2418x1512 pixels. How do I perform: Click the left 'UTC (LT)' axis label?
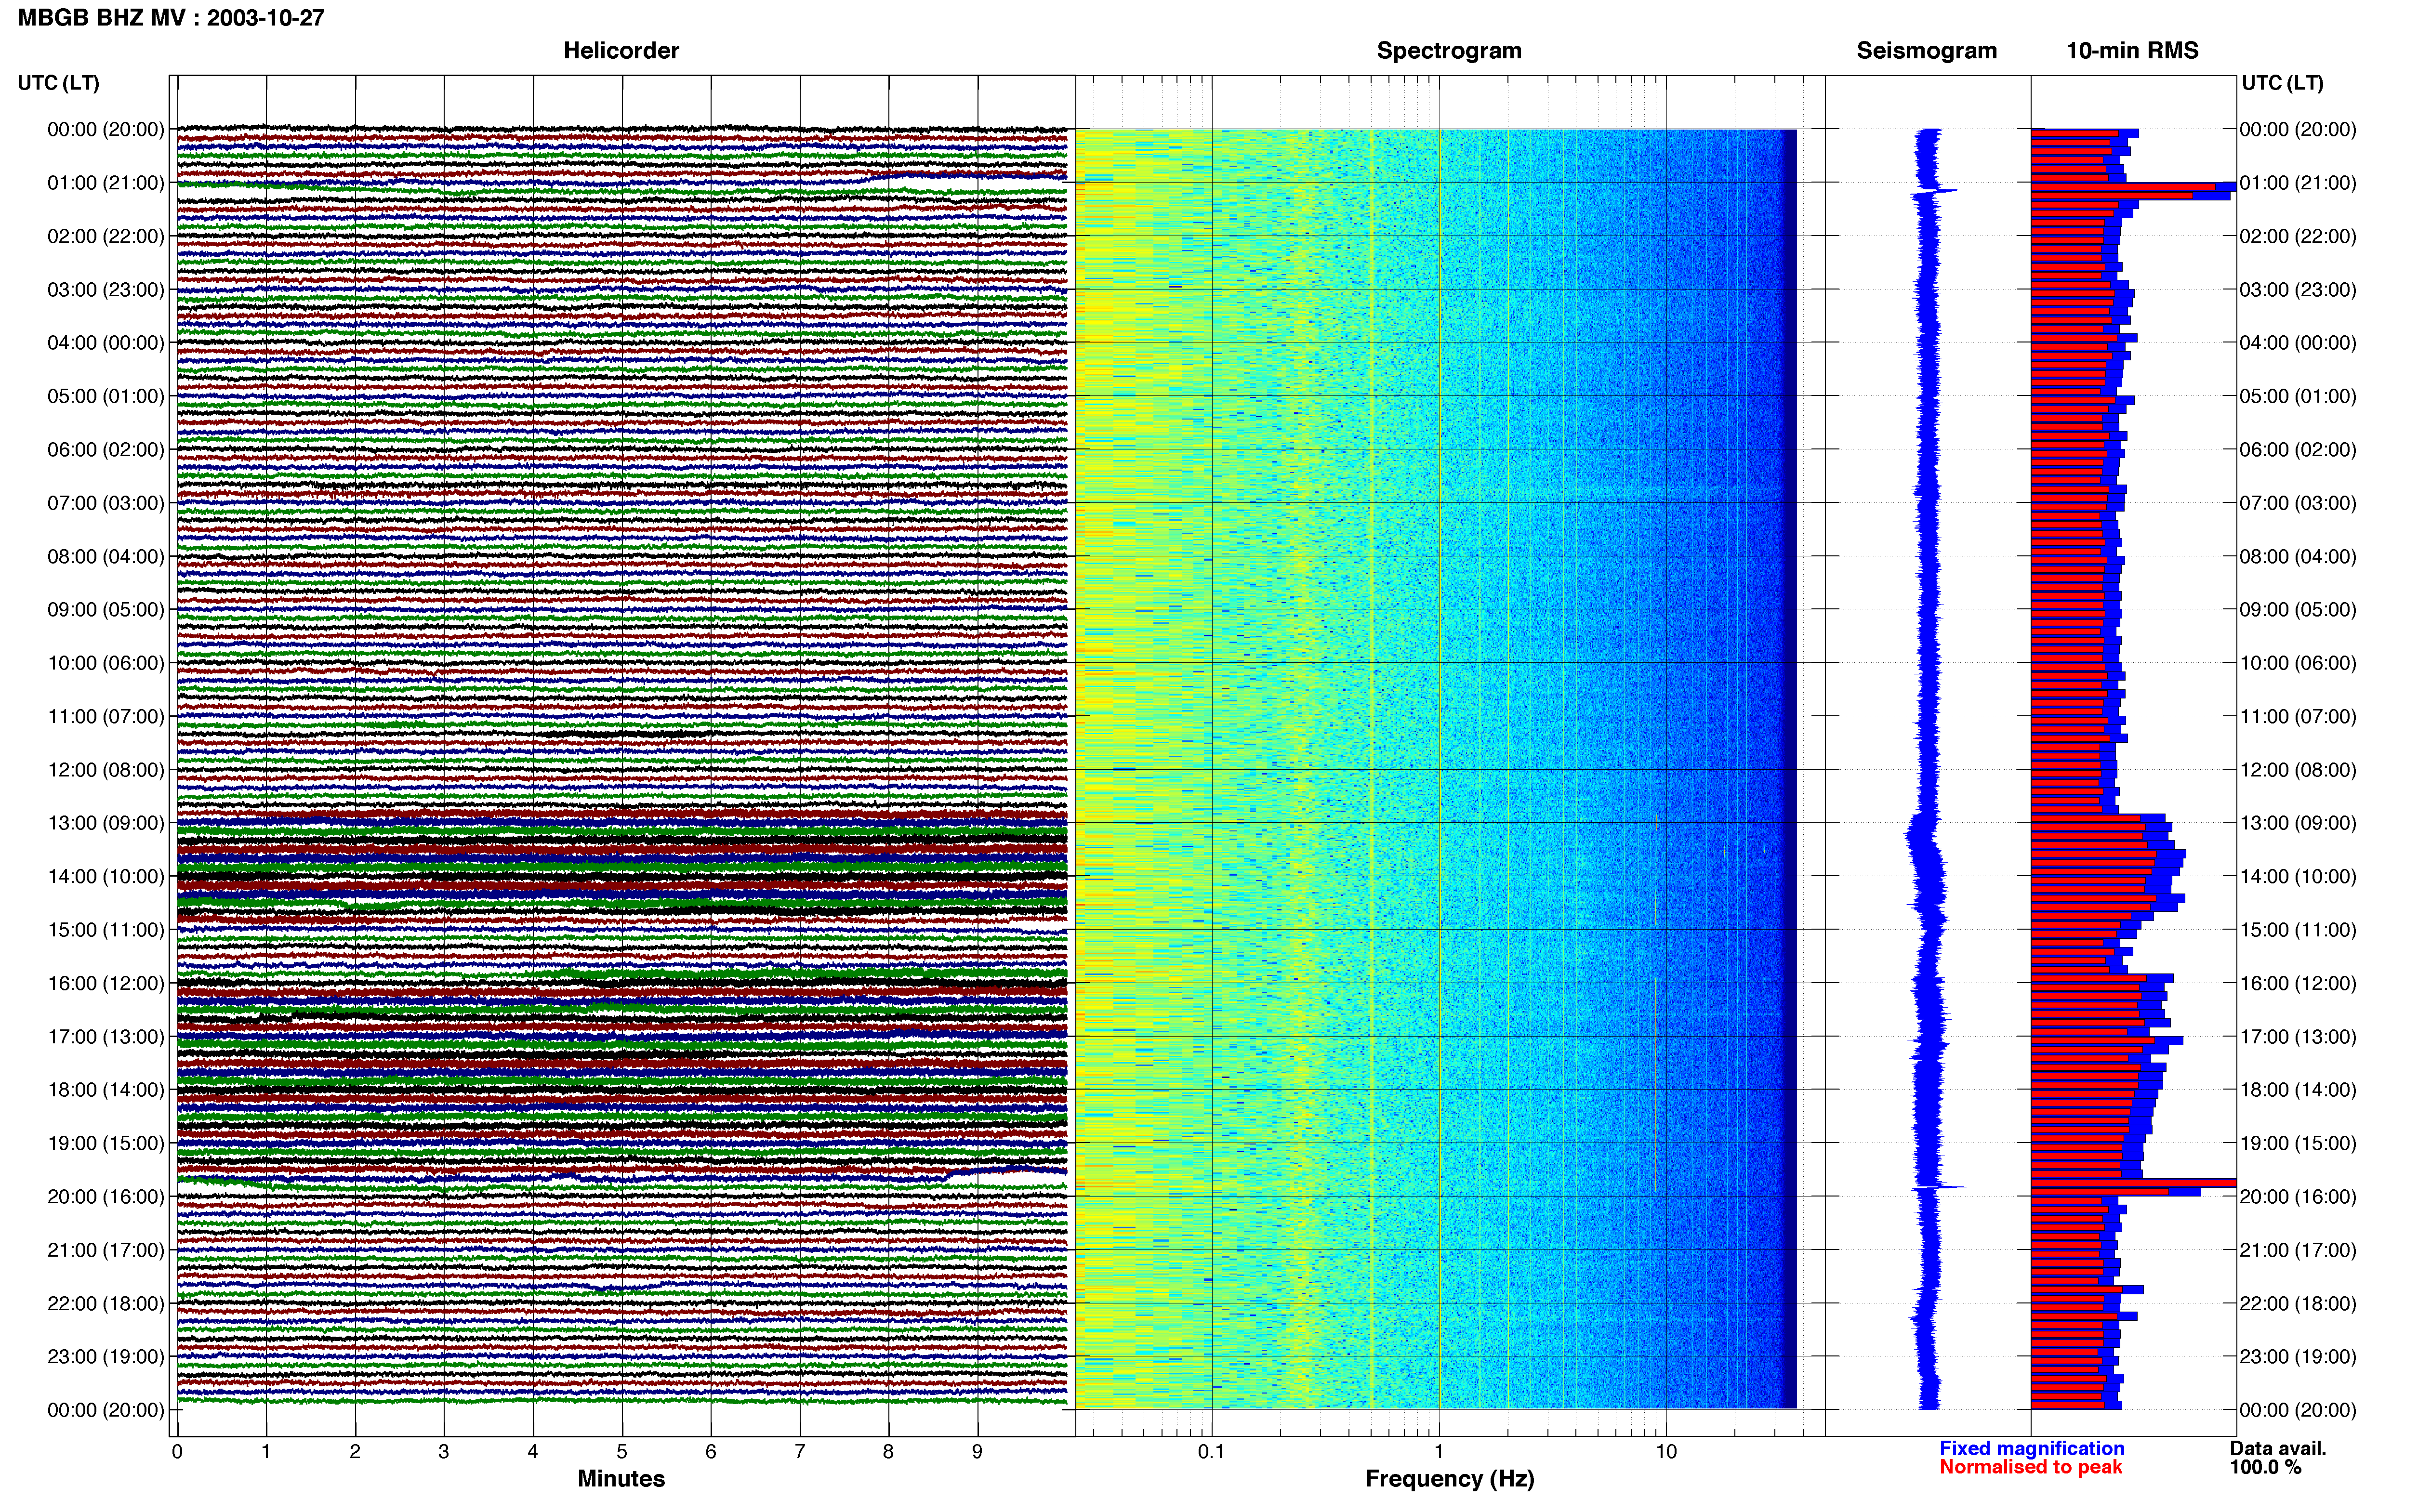point(58,82)
